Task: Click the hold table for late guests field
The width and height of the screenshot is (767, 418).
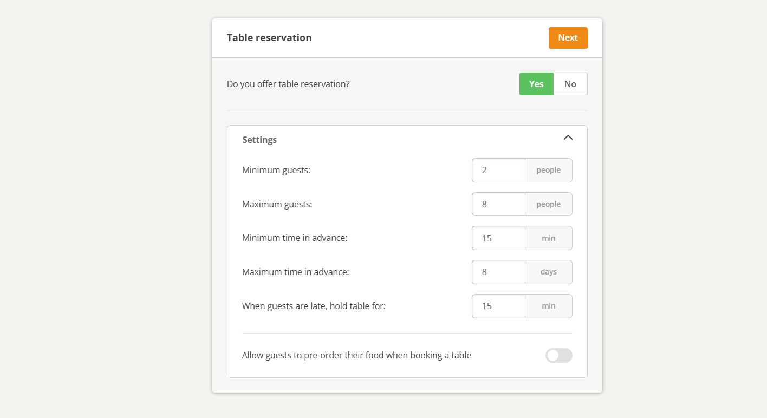Action: (x=498, y=306)
